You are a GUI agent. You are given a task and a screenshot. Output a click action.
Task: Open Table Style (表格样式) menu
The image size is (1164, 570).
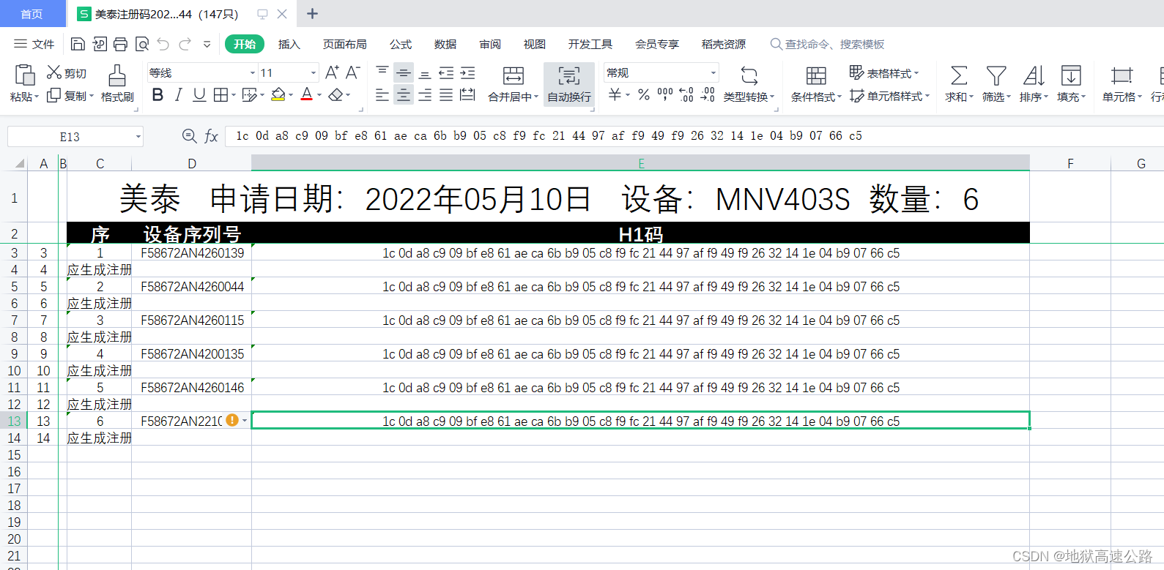[884, 73]
